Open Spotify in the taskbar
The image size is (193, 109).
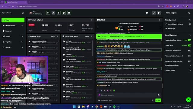pyautogui.click(x=114, y=107)
